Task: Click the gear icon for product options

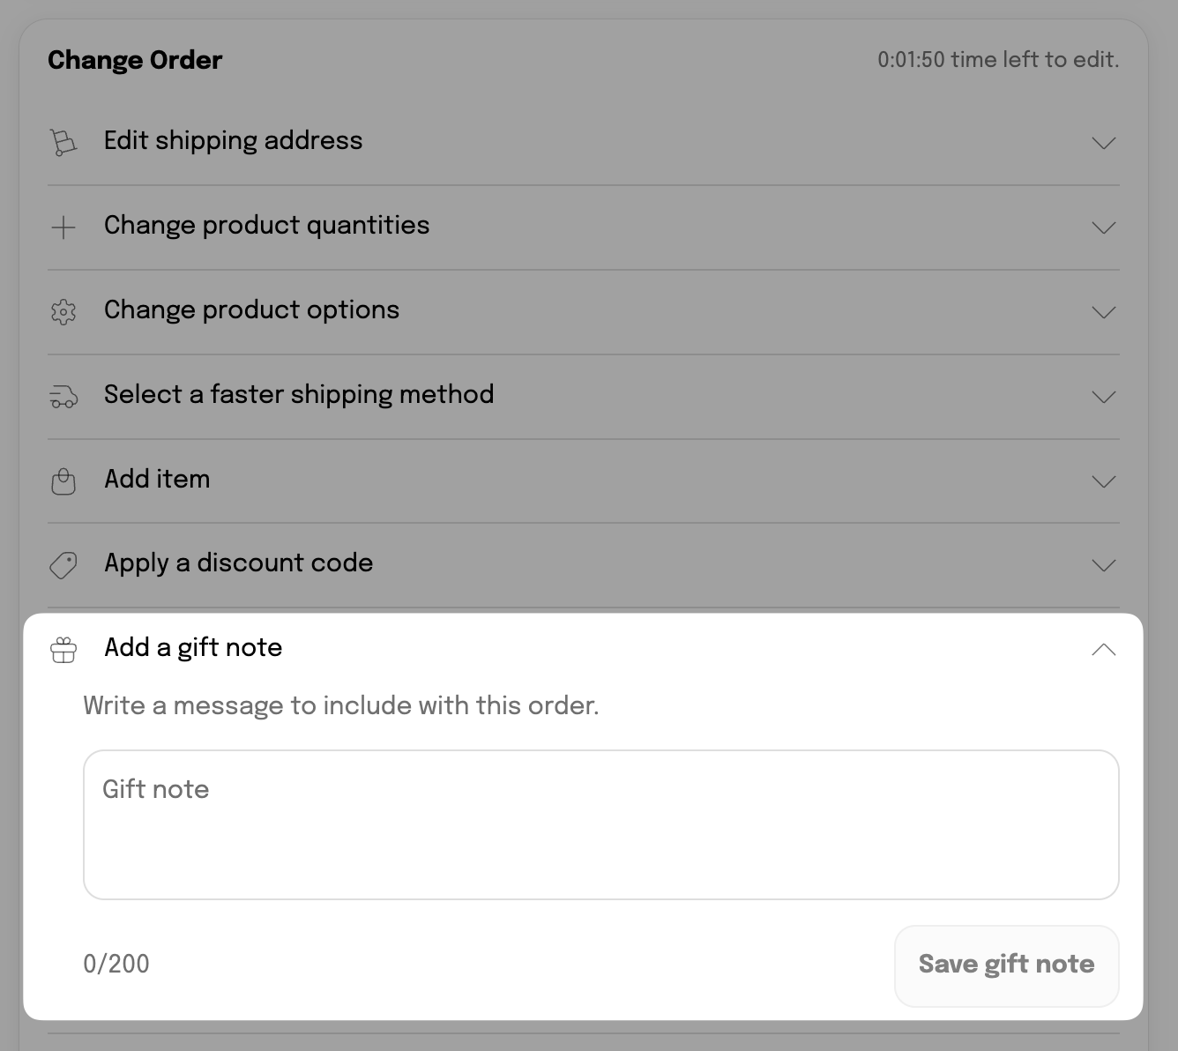Action: click(63, 312)
